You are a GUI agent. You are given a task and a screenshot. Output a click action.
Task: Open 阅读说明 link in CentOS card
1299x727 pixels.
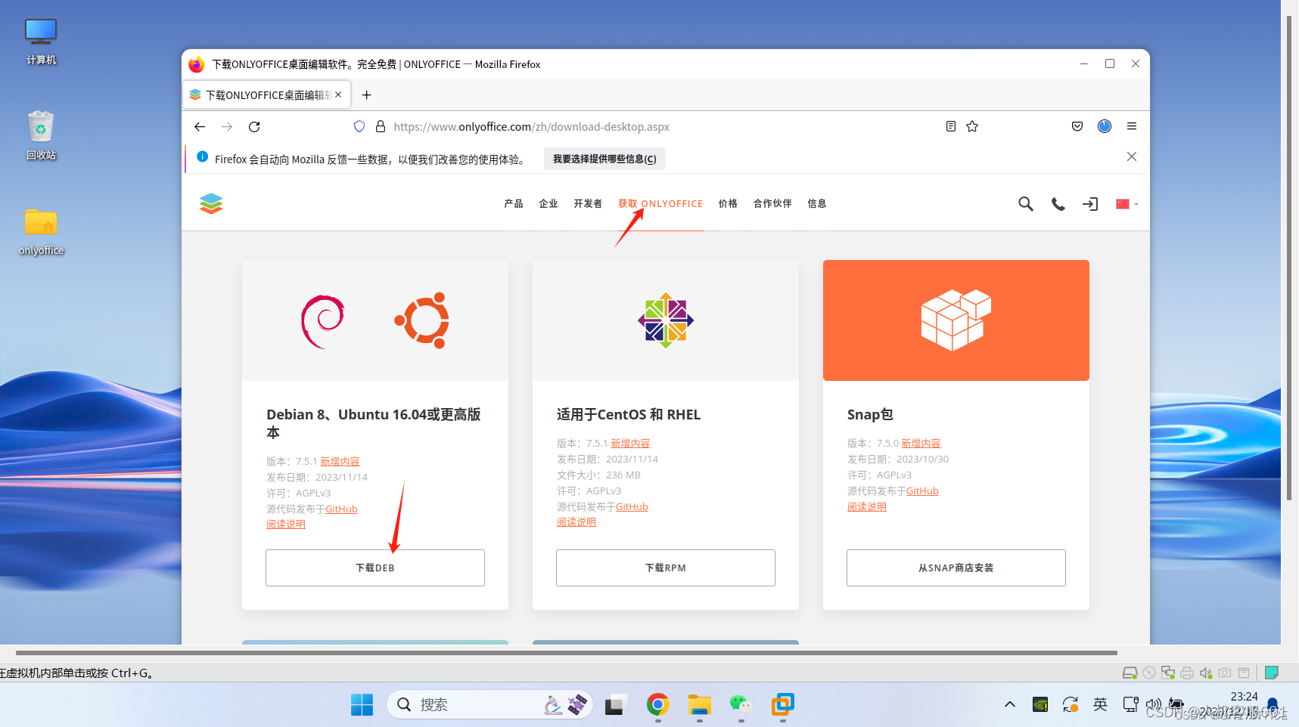click(x=576, y=522)
